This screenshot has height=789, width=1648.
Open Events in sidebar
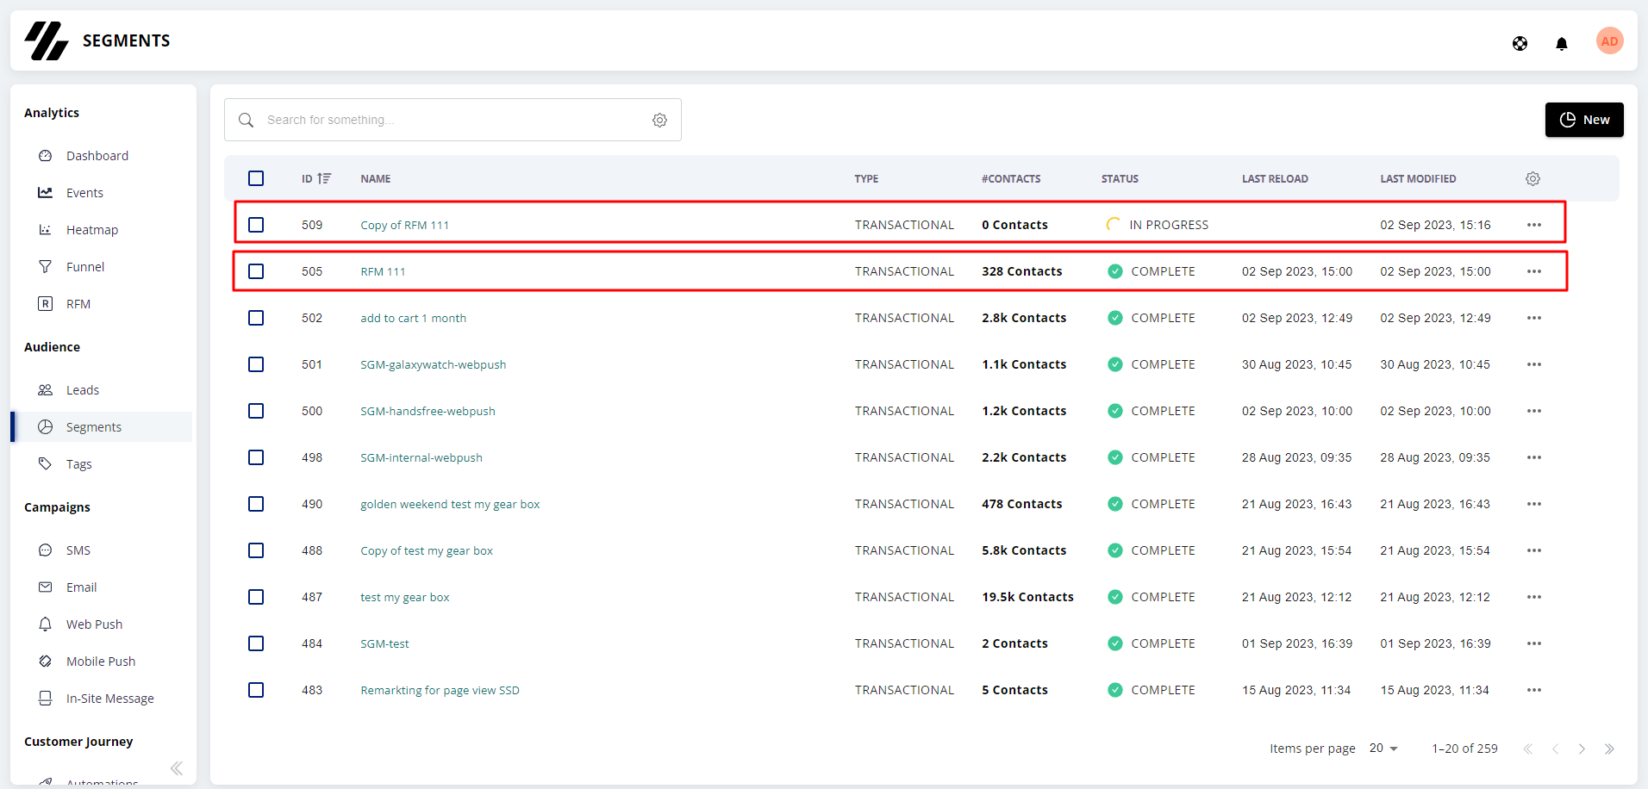click(x=84, y=193)
